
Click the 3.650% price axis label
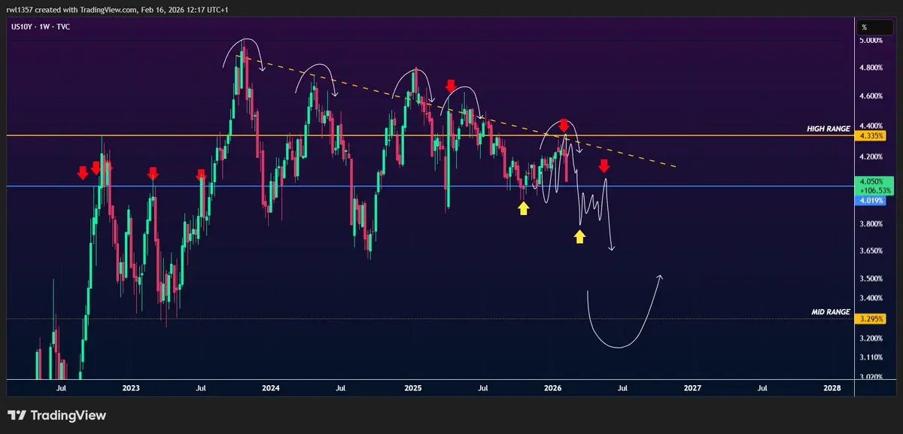click(871, 250)
